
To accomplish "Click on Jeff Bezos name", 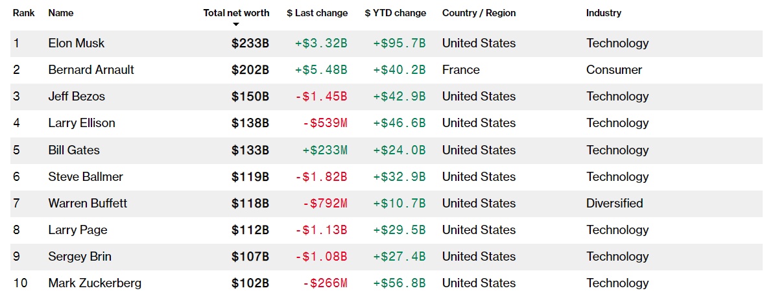I will (x=77, y=97).
